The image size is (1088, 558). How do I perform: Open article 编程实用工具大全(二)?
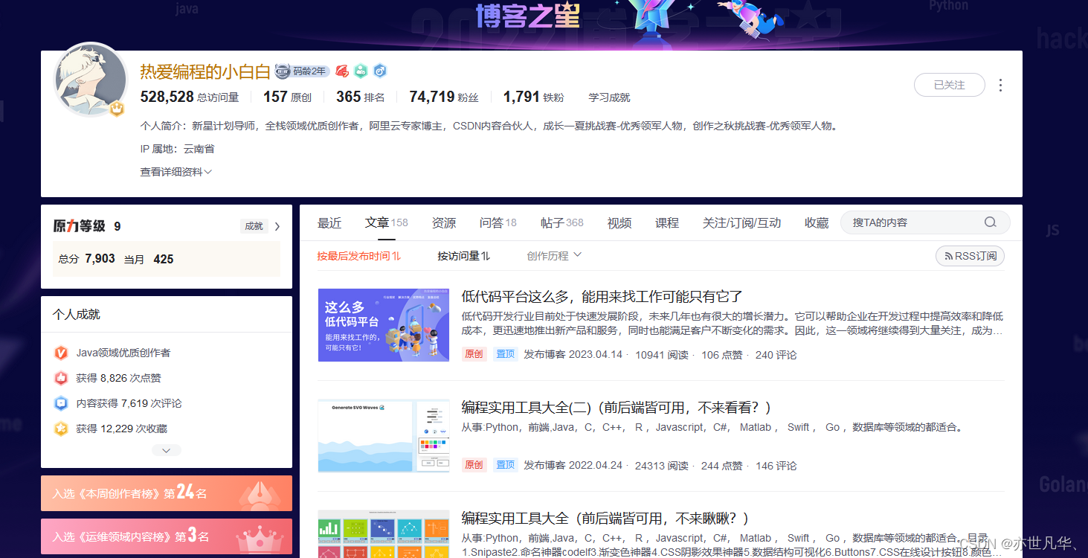tap(617, 408)
